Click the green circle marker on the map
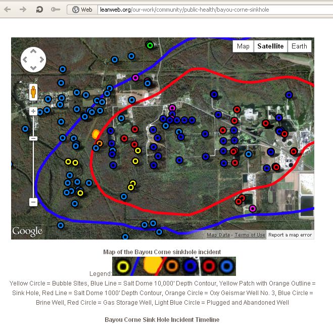 pyautogui.click(x=150, y=45)
